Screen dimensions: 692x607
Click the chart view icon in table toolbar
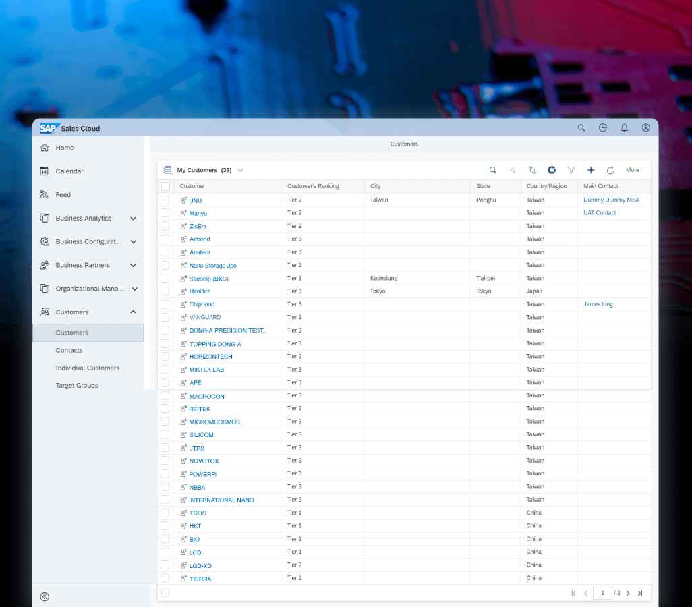(x=552, y=170)
